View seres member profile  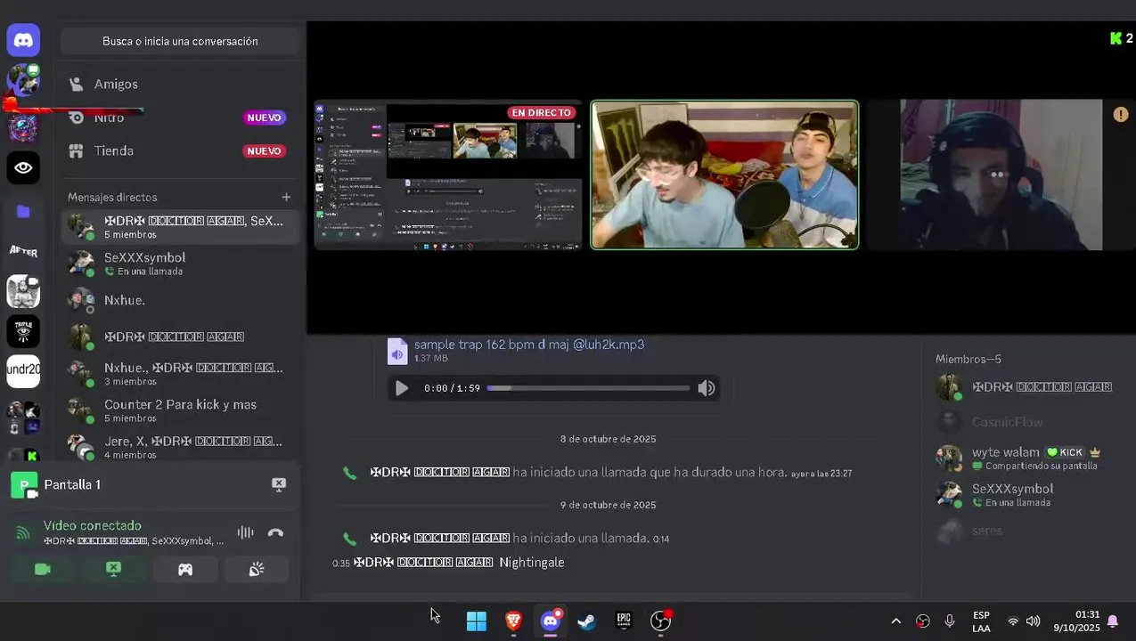pyautogui.click(x=1024, y=531)
